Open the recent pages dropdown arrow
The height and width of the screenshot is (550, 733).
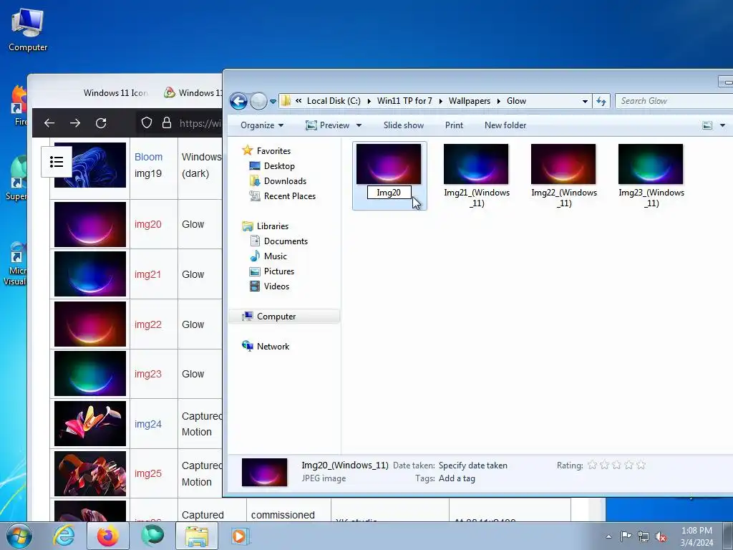(x=273, y=101)
